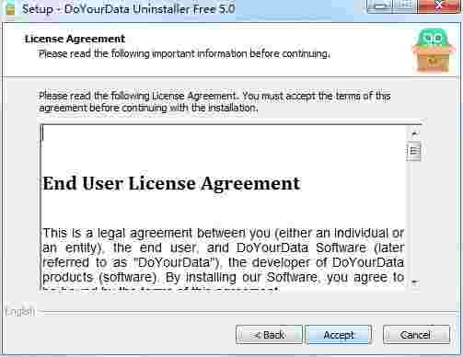The width and height of the screenshot is (463, 357).
Task: Go back with the < Back button
Action: point(269,335)
